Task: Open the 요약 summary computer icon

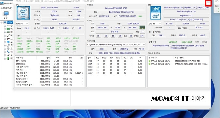Action: point(6,14)
